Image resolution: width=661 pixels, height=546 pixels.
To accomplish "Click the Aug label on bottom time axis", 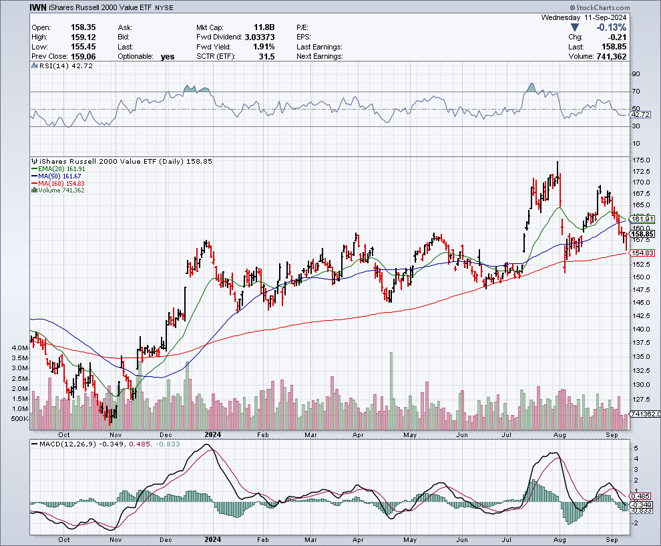I will 562,539.
